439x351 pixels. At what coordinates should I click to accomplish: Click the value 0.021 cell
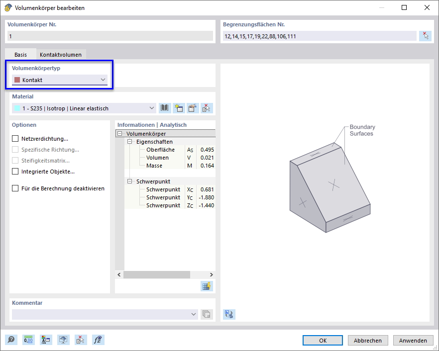(x=207, y=158)
